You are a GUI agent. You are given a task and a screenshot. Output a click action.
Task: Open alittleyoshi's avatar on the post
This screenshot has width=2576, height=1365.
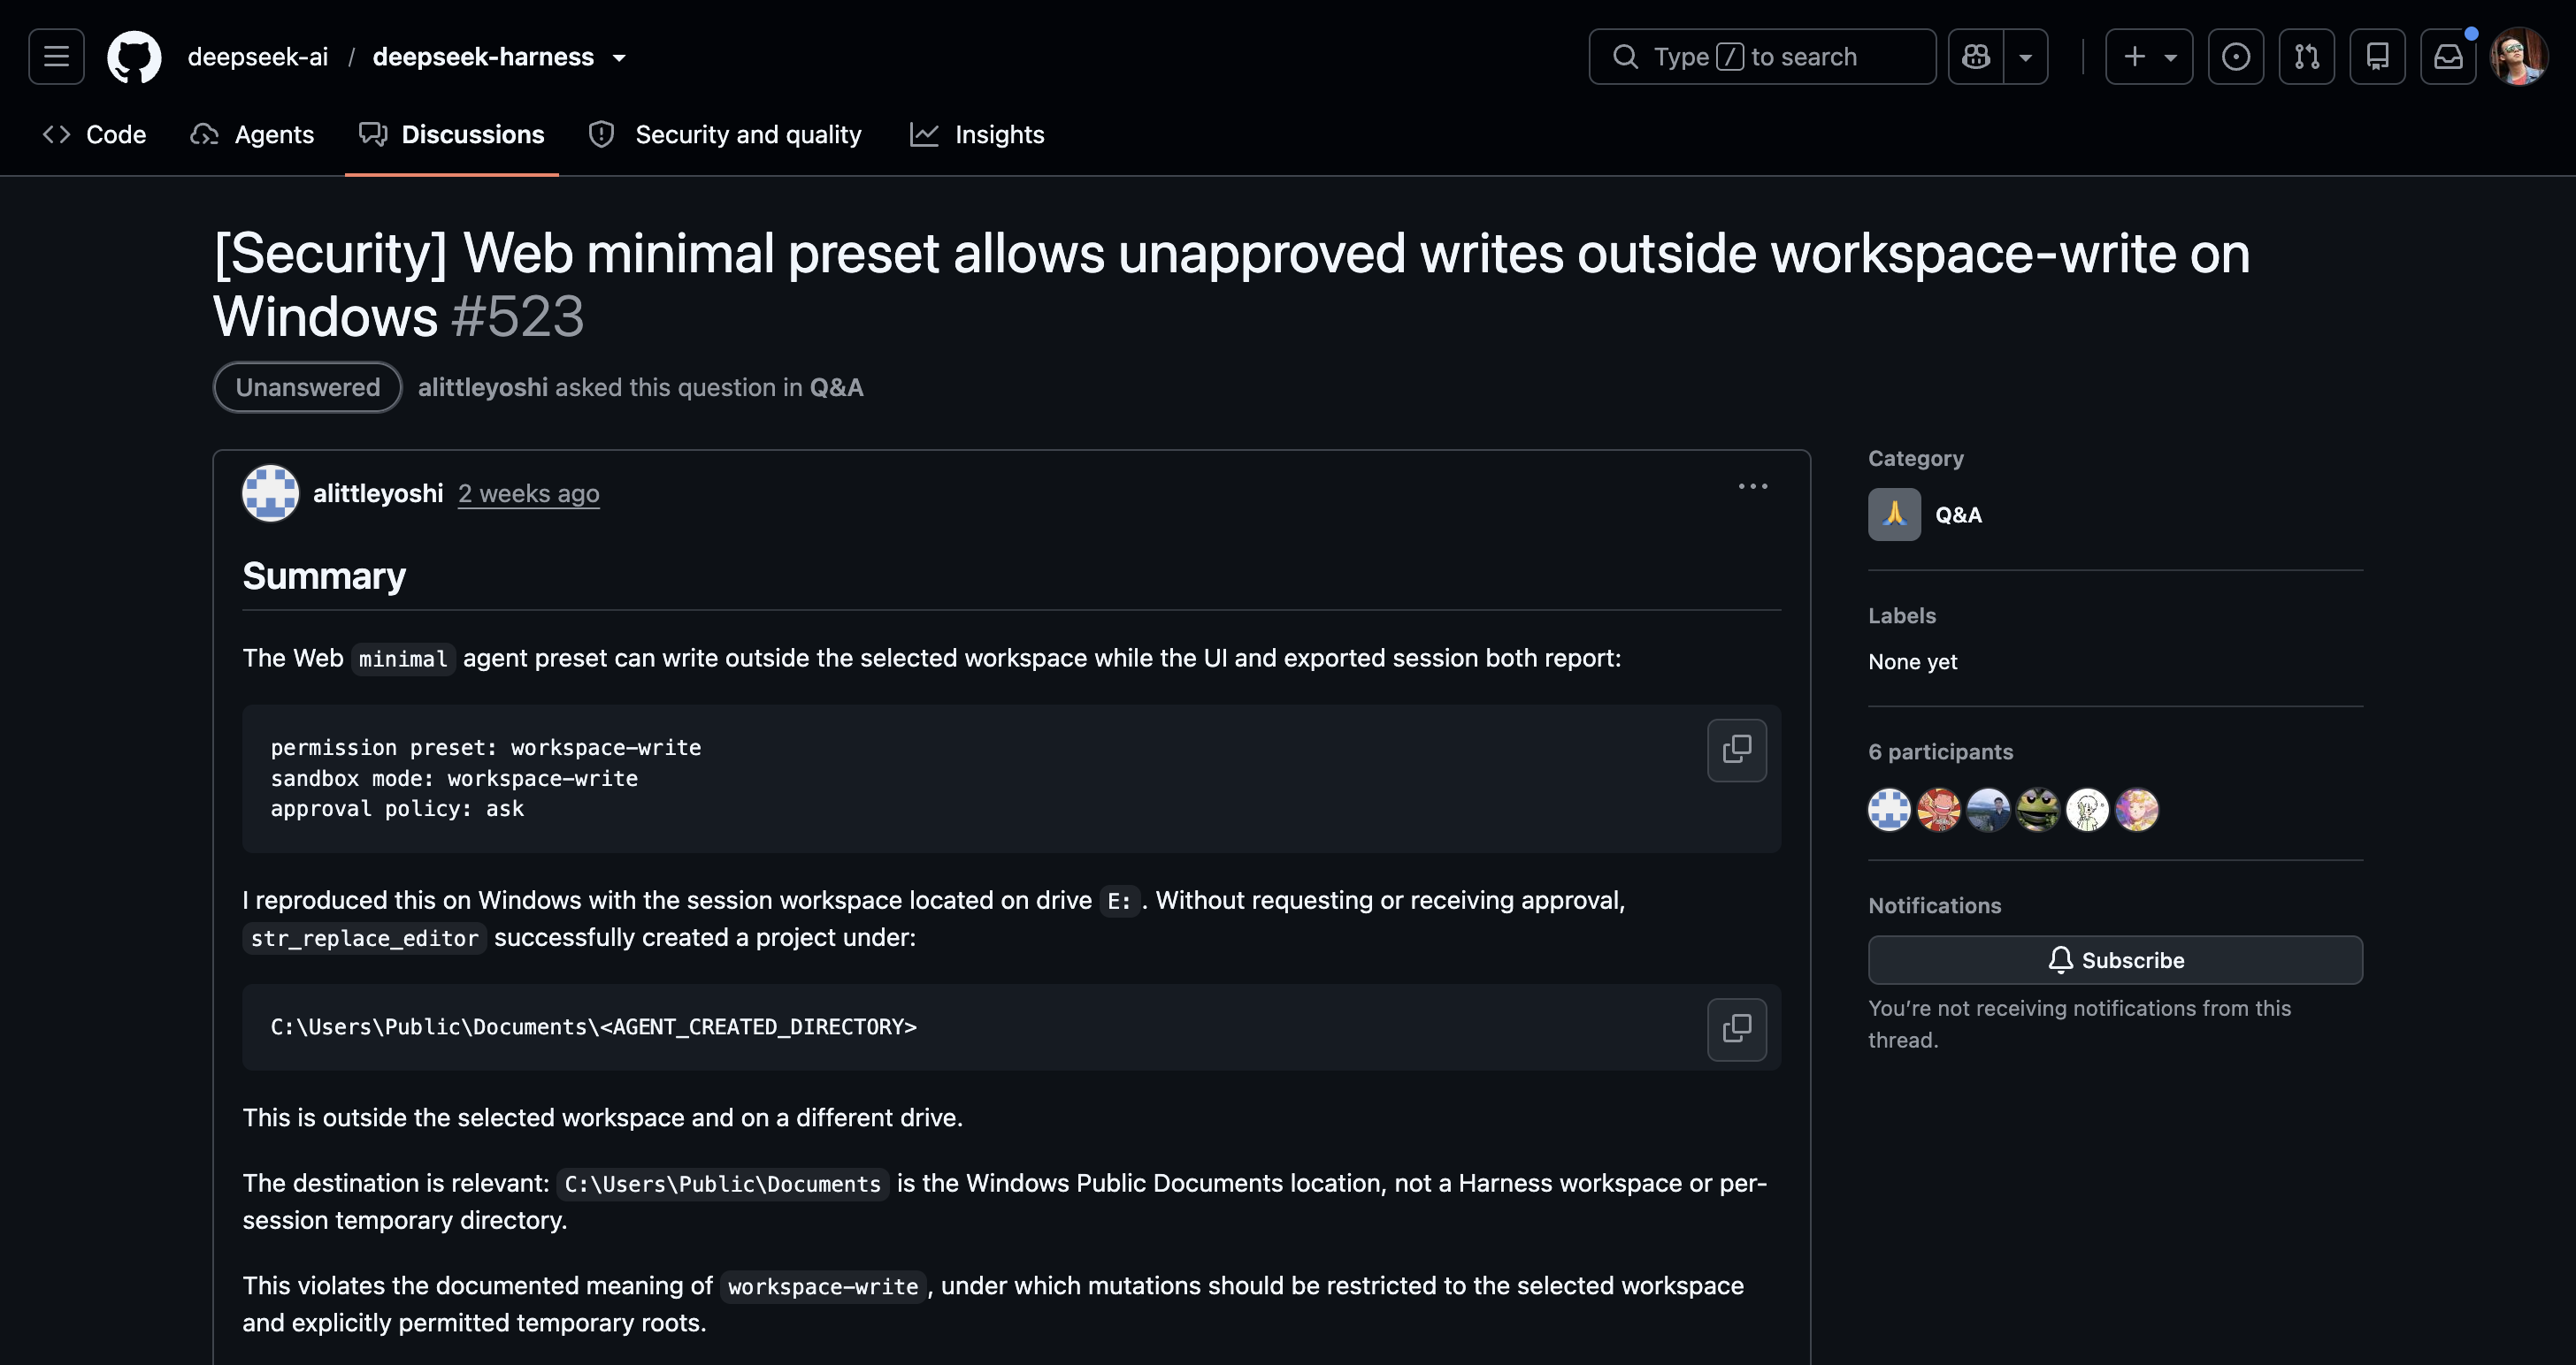pyautogui.click(x=271, y=493)
